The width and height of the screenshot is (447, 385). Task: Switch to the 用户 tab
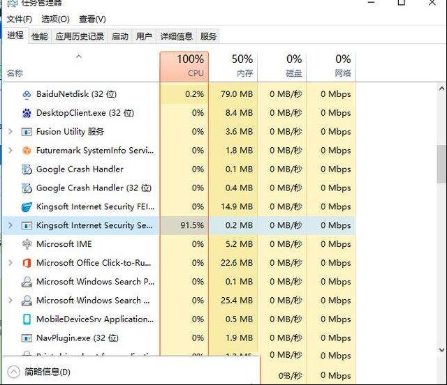(144, 36)
